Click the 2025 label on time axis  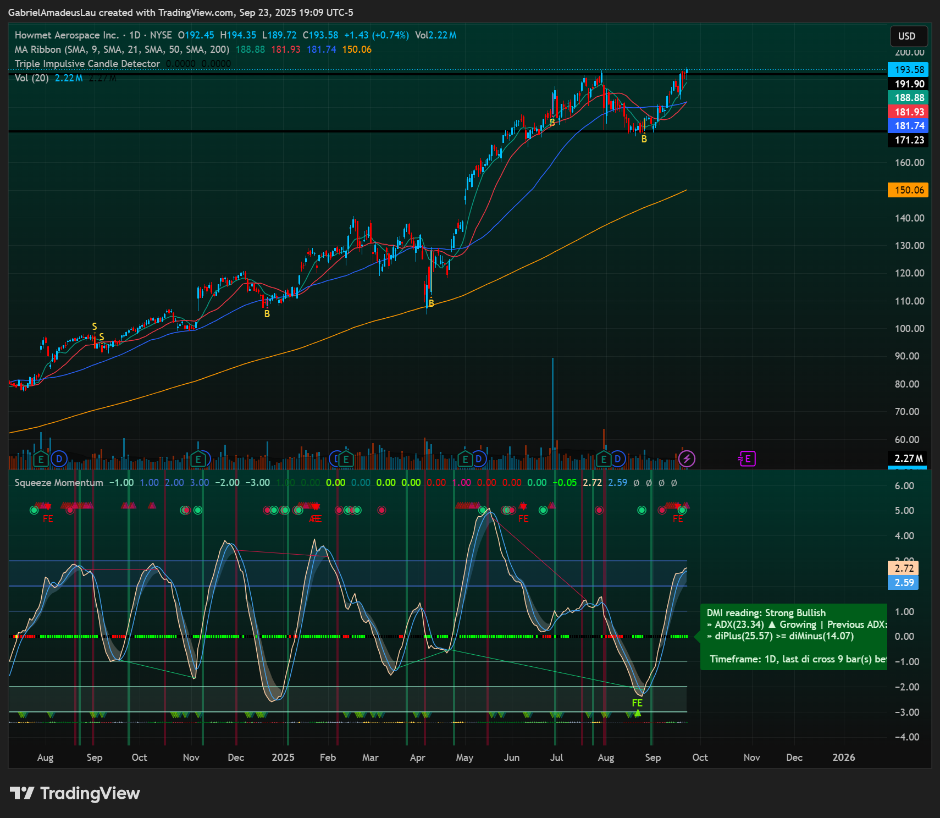click(283, 758)
